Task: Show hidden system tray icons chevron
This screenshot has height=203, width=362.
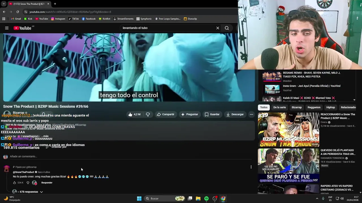Action: 317,198
